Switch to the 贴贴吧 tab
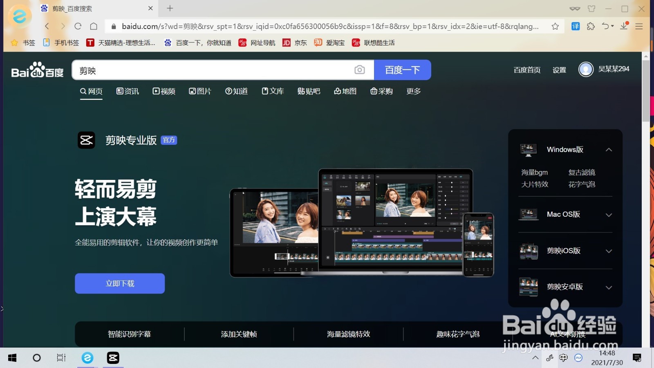The height and width of the screenshot is (368, 654). (309, 91)
